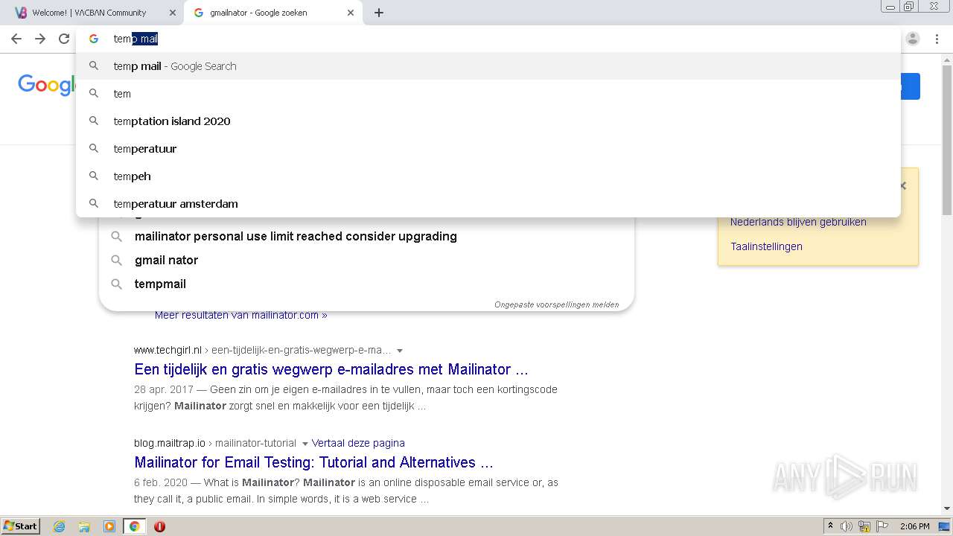Click the blue Google search button
Screen dimensions: 953x536
tap(910, 86)
